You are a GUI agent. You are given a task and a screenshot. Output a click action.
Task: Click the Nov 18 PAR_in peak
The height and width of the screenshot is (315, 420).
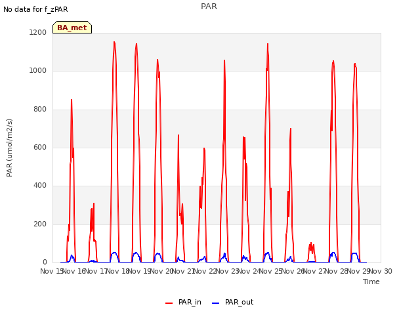[x=114, y=42]
